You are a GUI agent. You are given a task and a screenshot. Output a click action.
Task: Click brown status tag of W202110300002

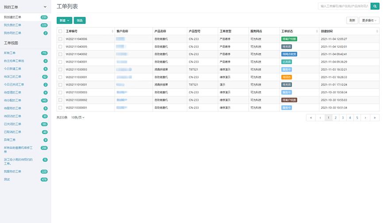click(x=289, y=100)
